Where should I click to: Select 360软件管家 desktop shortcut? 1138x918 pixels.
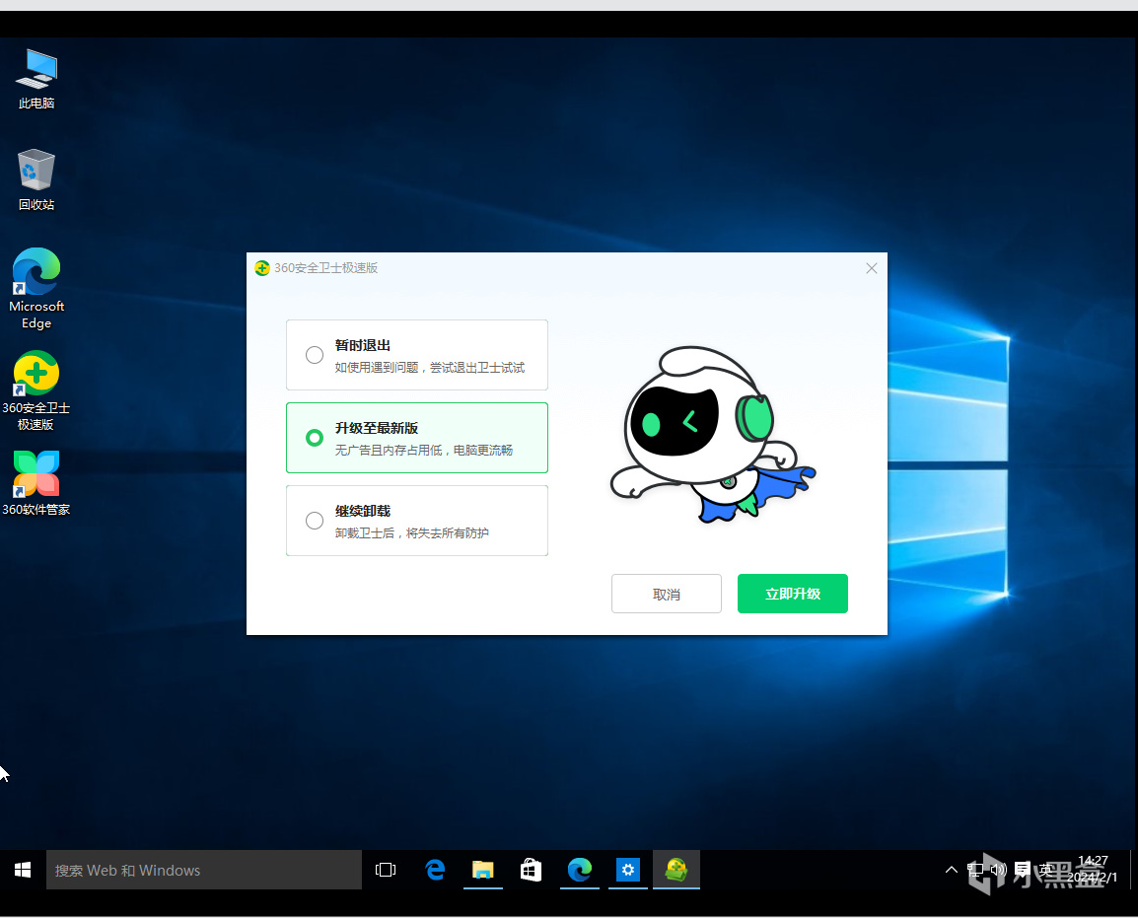(x=36, y=482)
